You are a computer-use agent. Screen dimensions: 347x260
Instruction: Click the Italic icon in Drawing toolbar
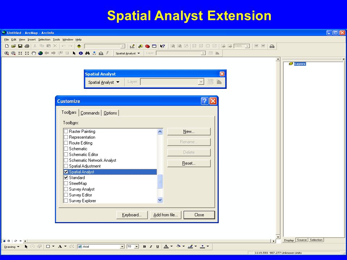[151, 247]
